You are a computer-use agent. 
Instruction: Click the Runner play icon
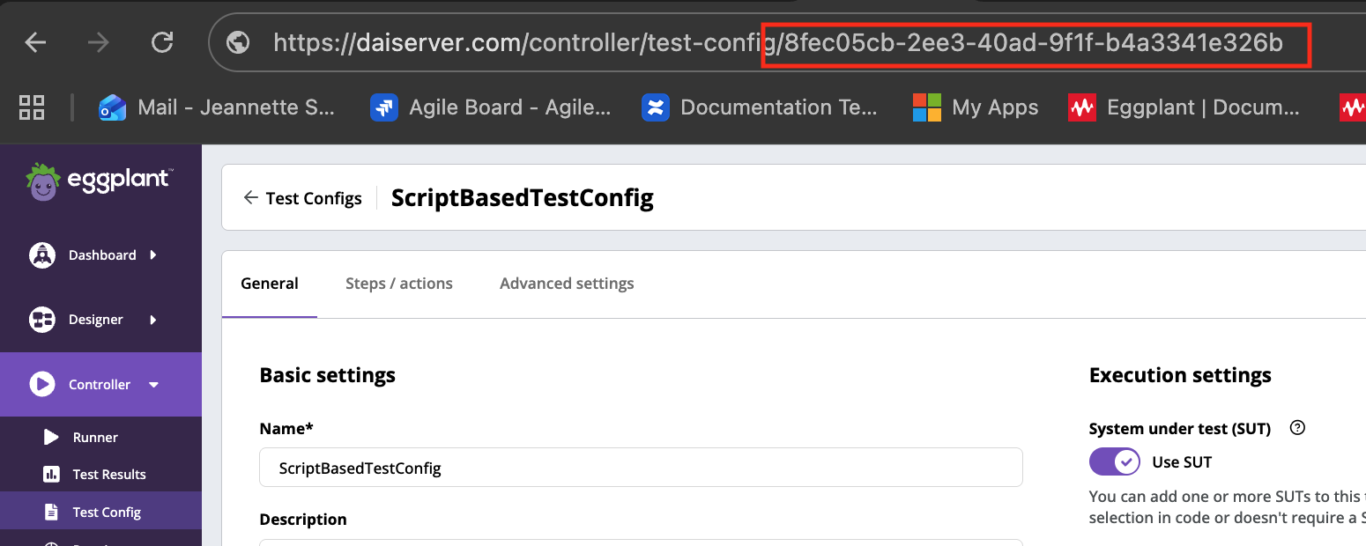point(51,437)
